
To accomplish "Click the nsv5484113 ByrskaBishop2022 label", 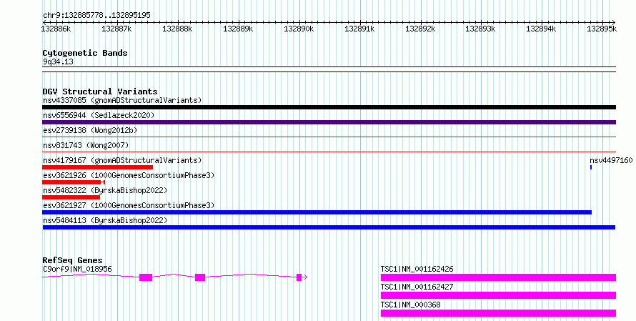I will (x=105, y=220).
